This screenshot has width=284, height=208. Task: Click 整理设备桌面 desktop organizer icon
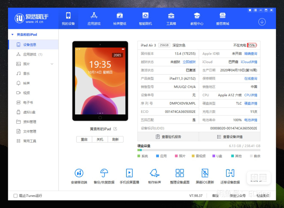coord(179,173)
